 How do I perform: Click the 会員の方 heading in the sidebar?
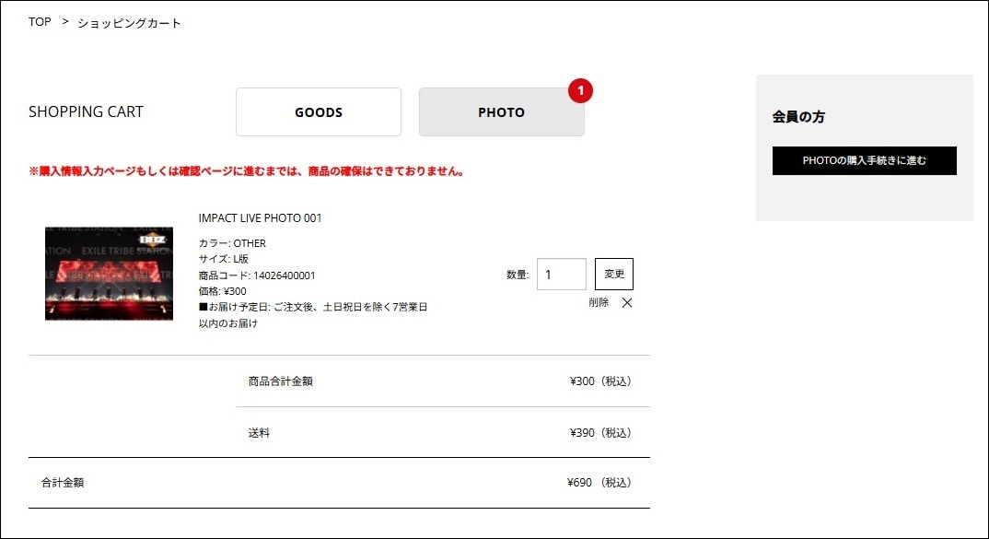[798, 117]
